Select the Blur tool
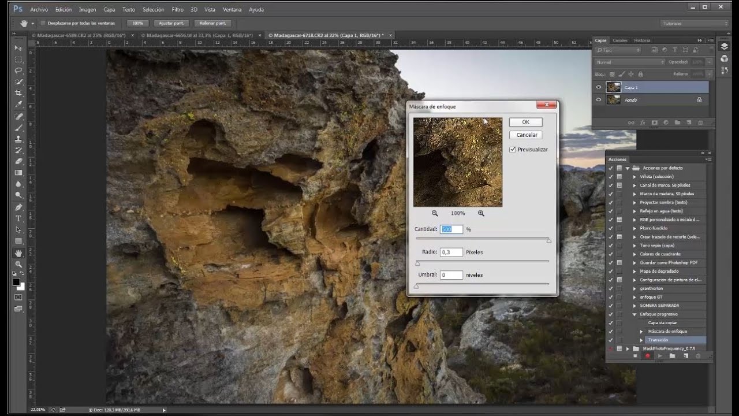 click(x=18, y=184)
